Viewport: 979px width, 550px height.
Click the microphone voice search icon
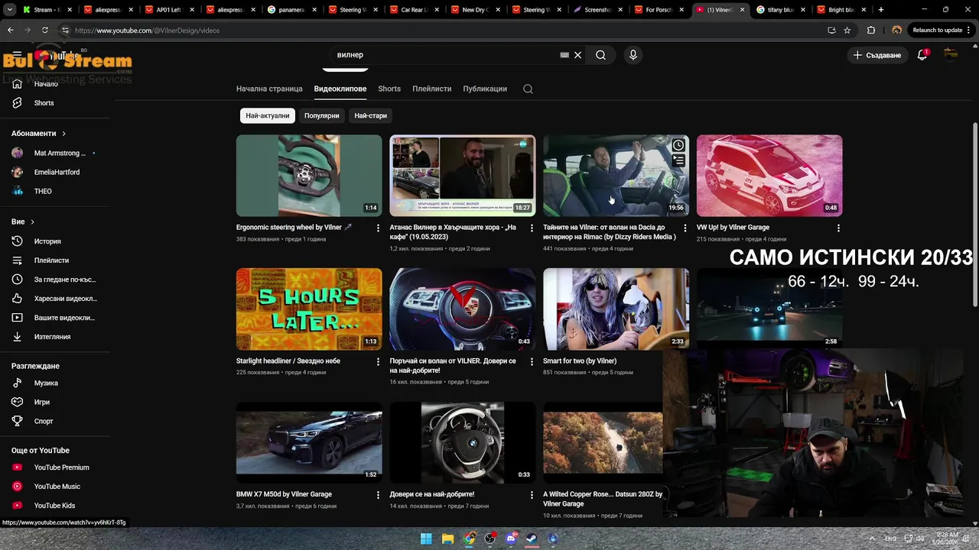(x=633, y=55)
